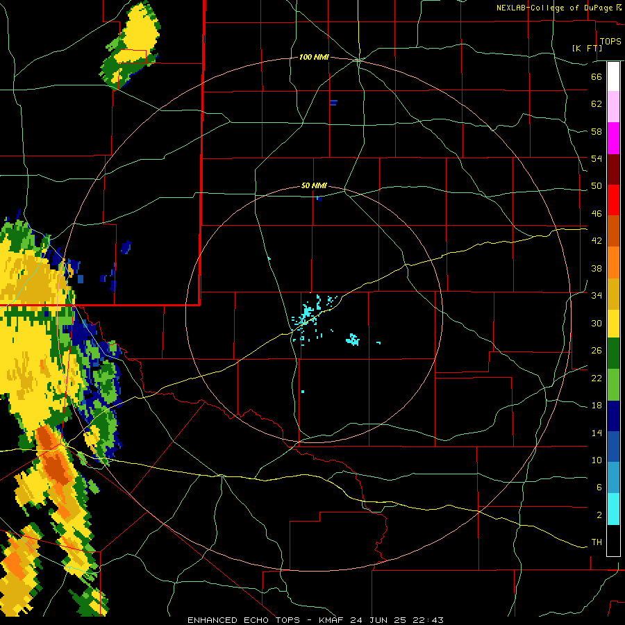The width and height of the screenshot is (625, 625).
Task: Click the legend value label 66
Action: pyautogui.click(x=597, y=76)
